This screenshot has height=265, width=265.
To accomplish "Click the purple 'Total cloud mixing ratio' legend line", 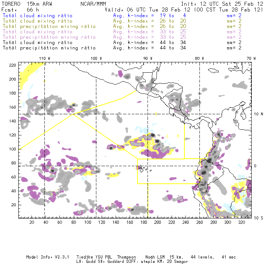I will pyautogui.click(x=38, y=32).
